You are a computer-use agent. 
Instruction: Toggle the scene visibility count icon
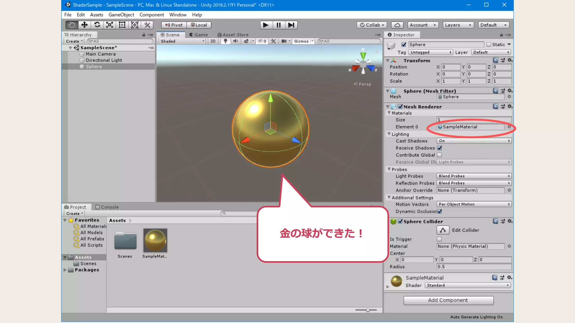(262, 41)
